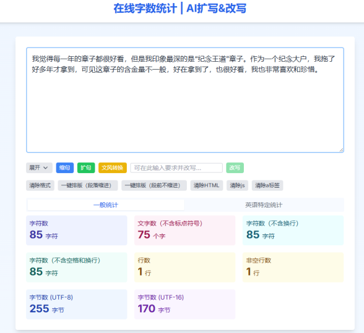Click 一键排版（段落缩进）button
This screenshot has width=364, height=333.
click(x=88, y=185)
